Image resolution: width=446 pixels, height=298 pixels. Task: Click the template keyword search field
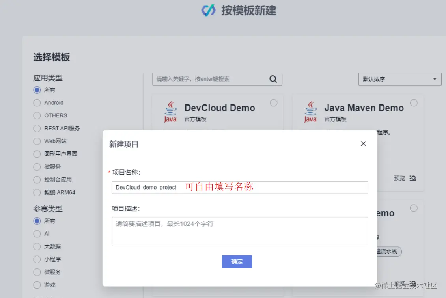tap(217, 79)
